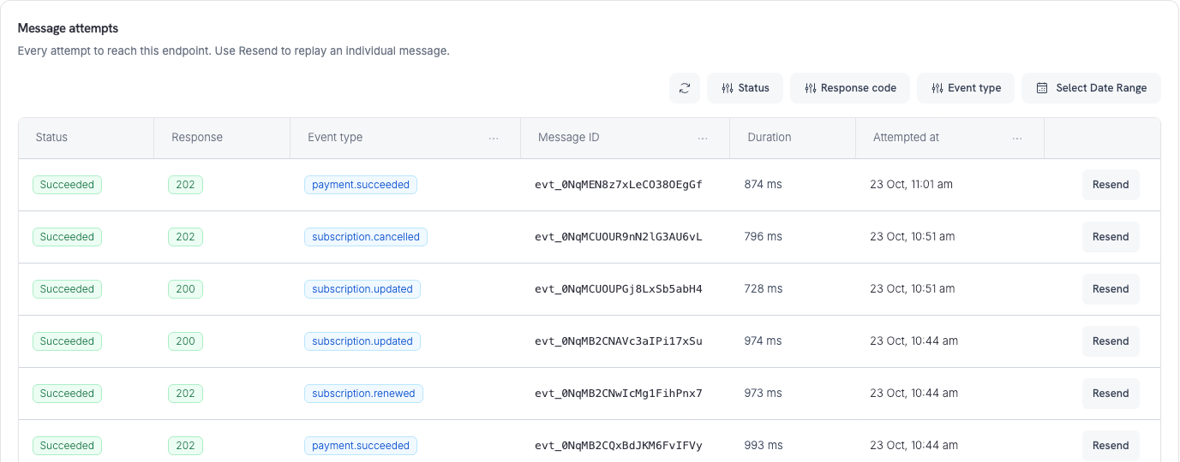Click 200 response badge in 728 ms row
1180x462 pixels.
tap(185, 289)
